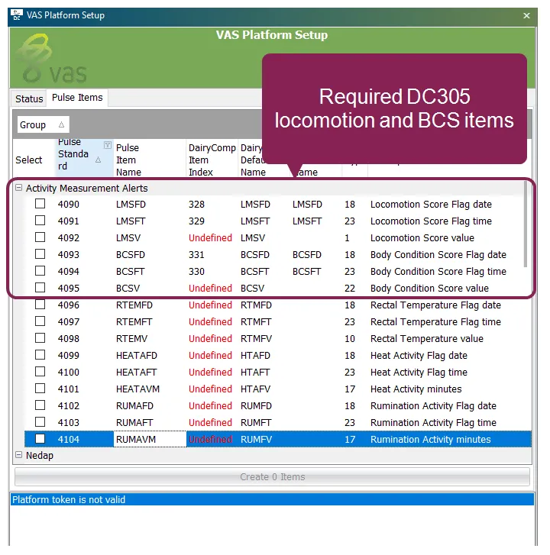Click the HEATAVM pulse item name cell
This screenshot has width=550, height=555.
[x=137, y=389]
